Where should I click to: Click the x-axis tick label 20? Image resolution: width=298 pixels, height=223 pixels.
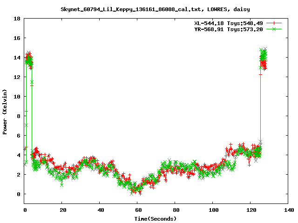tap(63, 210)
